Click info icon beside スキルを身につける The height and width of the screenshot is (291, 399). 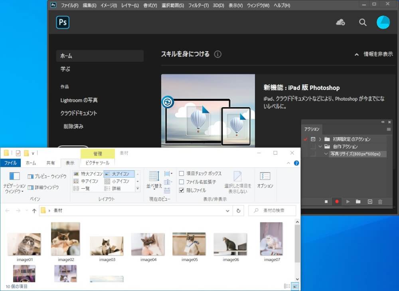(217, 54)
